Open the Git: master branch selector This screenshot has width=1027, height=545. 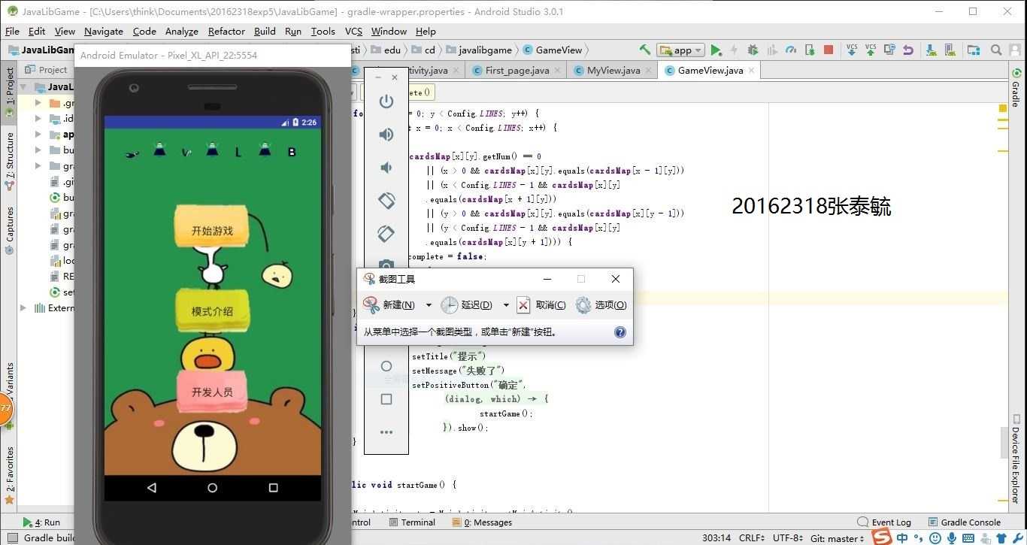[837, 537]
